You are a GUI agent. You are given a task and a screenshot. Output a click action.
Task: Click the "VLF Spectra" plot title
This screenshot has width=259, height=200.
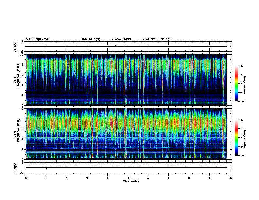[37, 39]
